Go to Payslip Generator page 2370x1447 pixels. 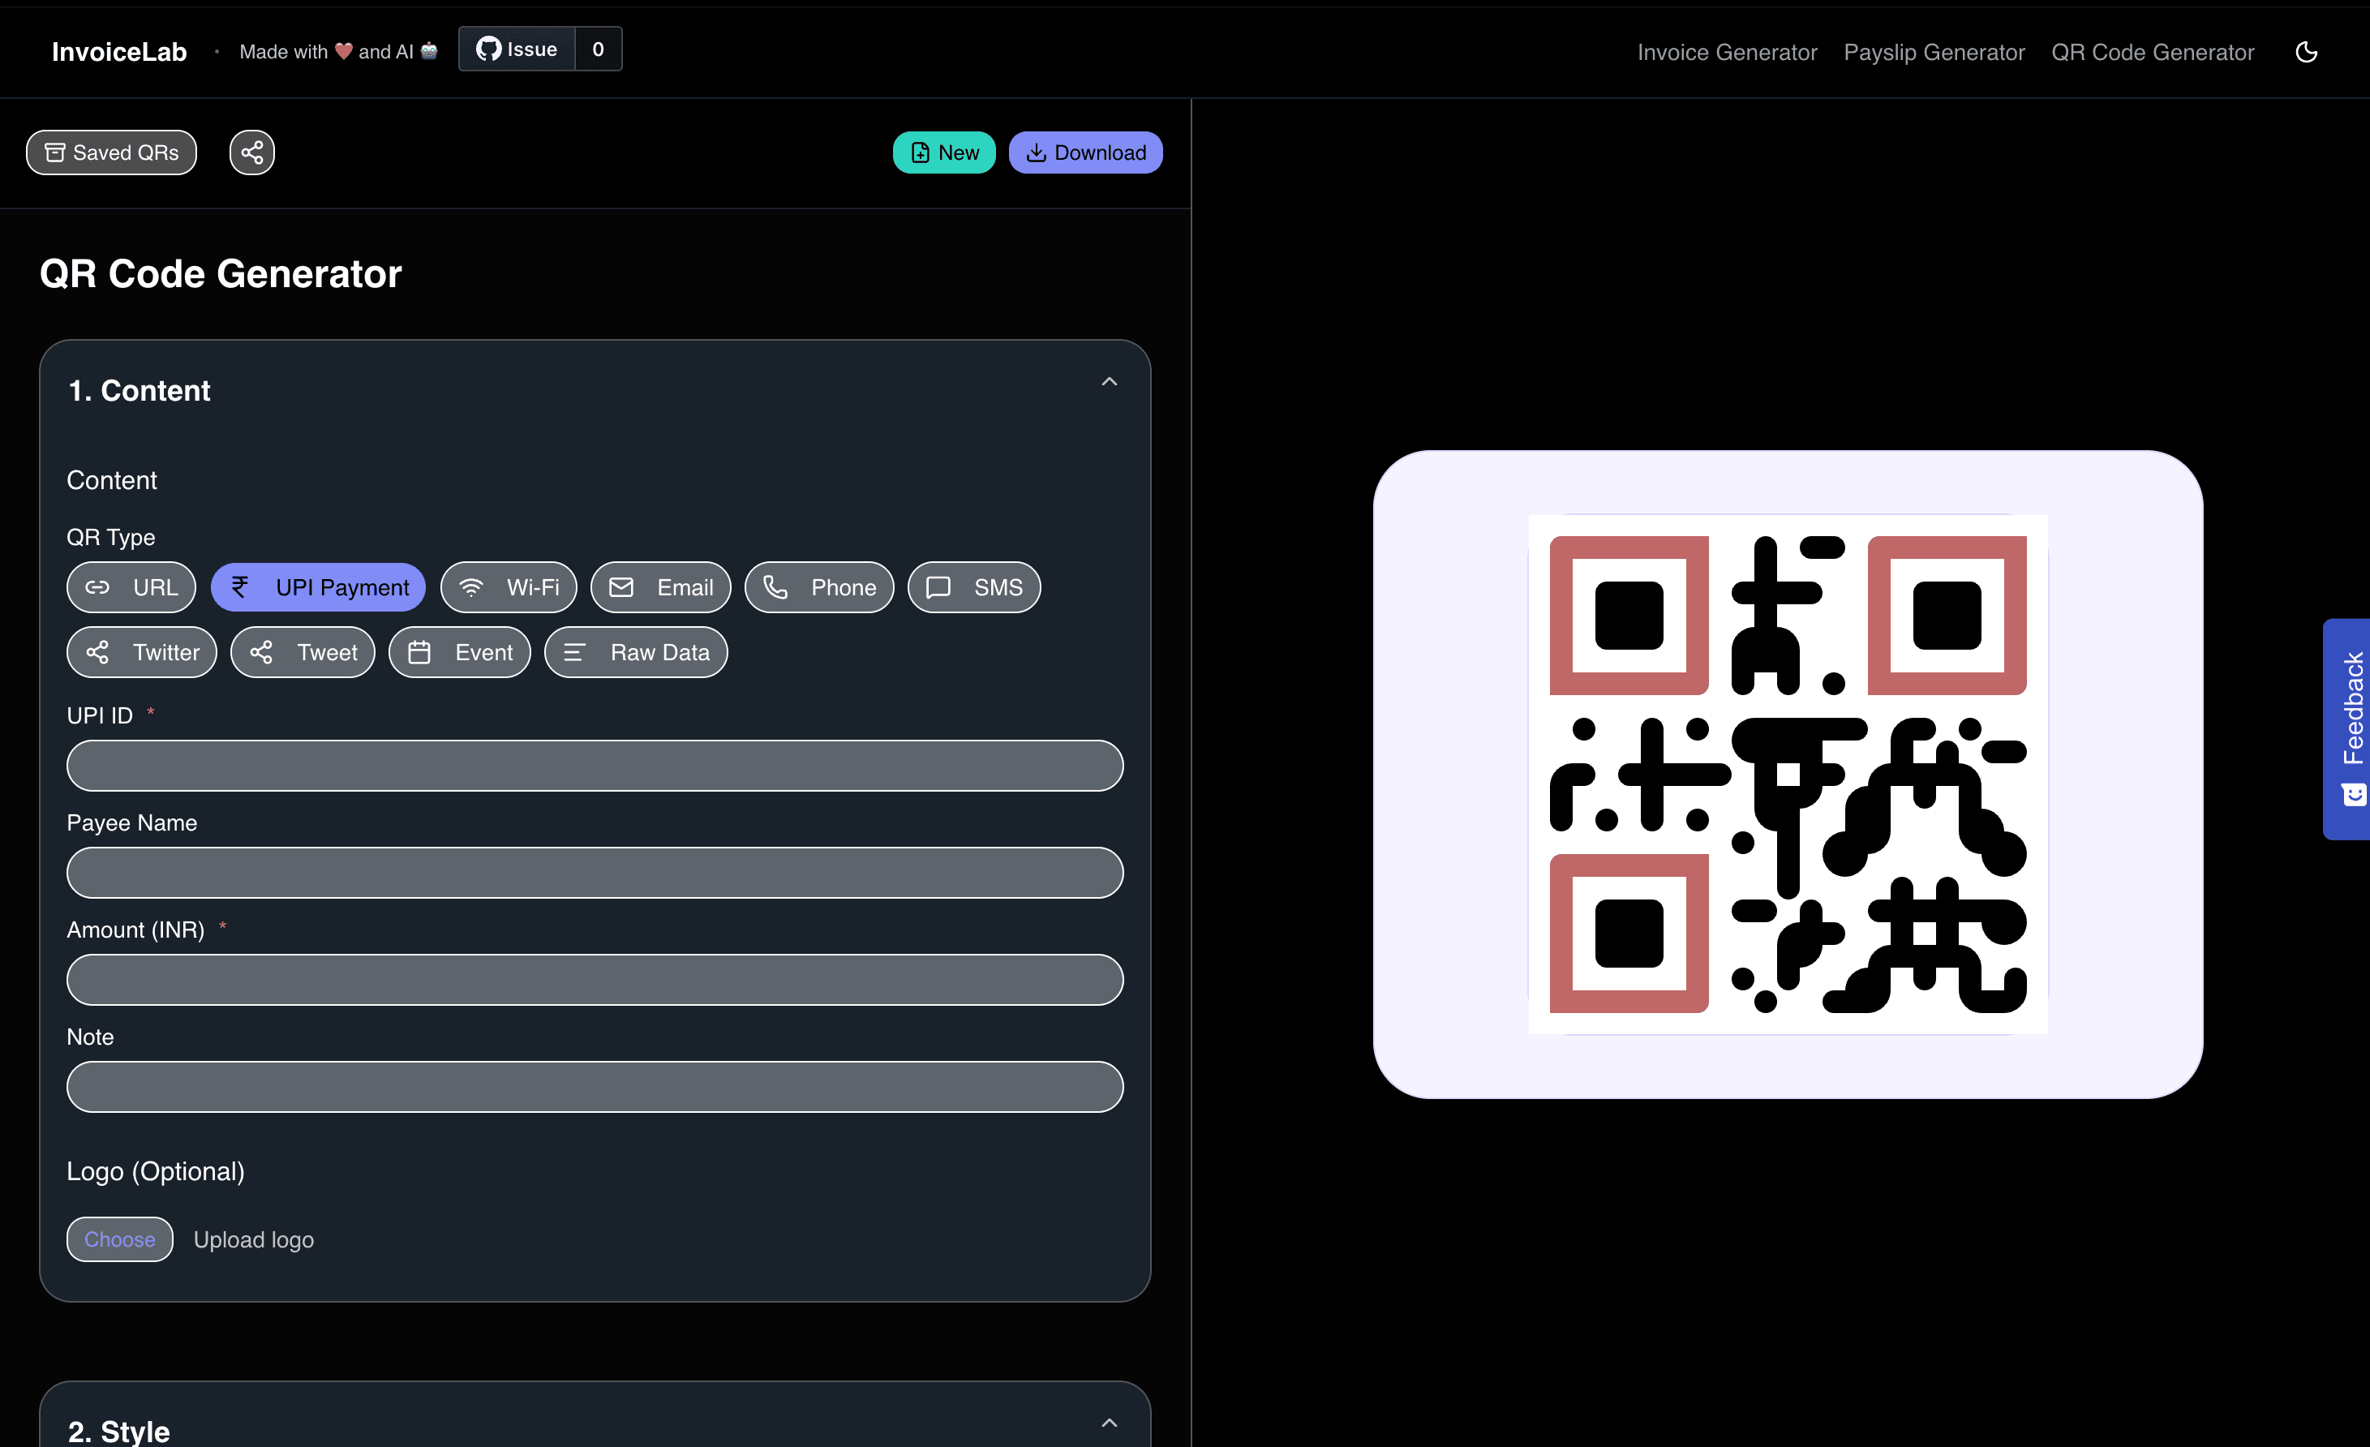click(x=1934, y=52)
